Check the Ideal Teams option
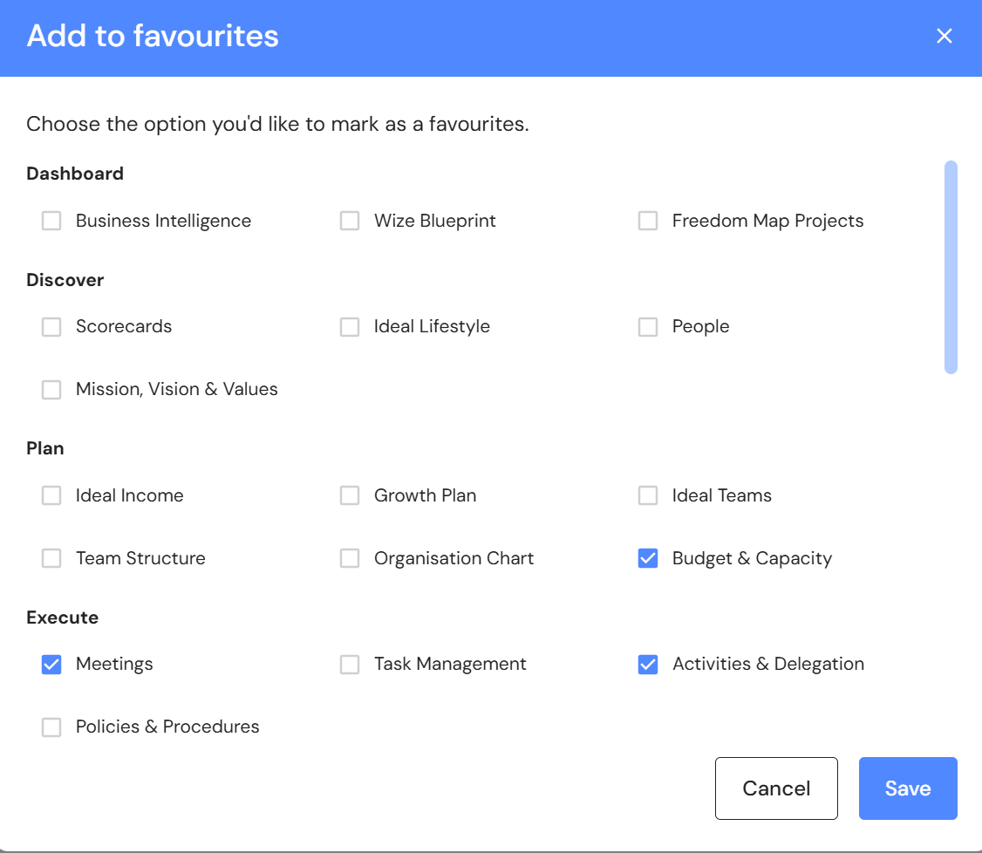Viewport: 982px width, 853px height. [648, 496]
